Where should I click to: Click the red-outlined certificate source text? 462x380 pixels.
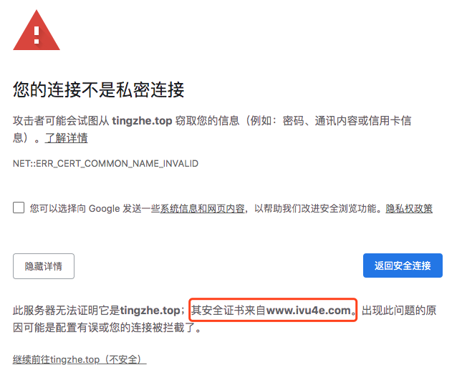point(273,310)
